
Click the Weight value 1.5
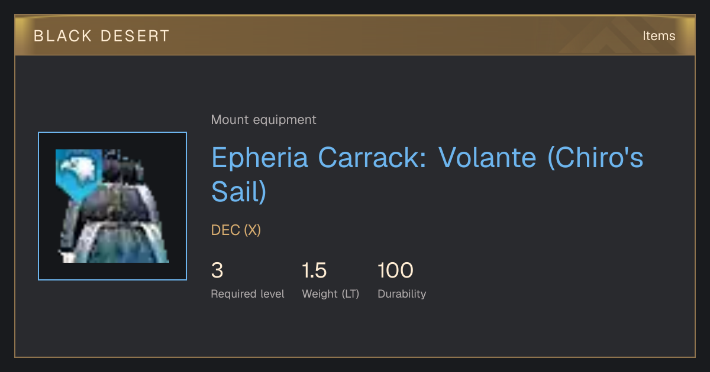314,270
